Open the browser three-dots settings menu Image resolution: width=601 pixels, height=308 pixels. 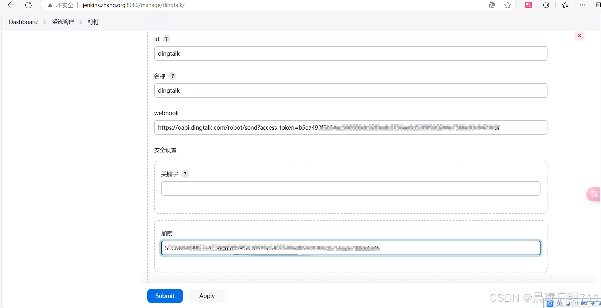coord(582,5)
